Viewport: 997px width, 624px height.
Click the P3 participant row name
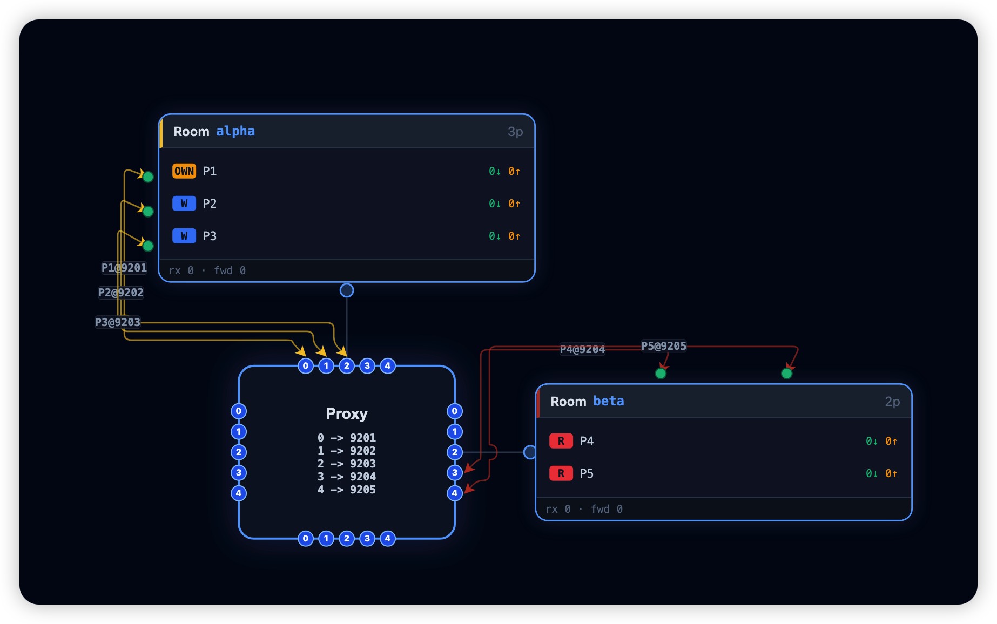(x=210, y=236)
